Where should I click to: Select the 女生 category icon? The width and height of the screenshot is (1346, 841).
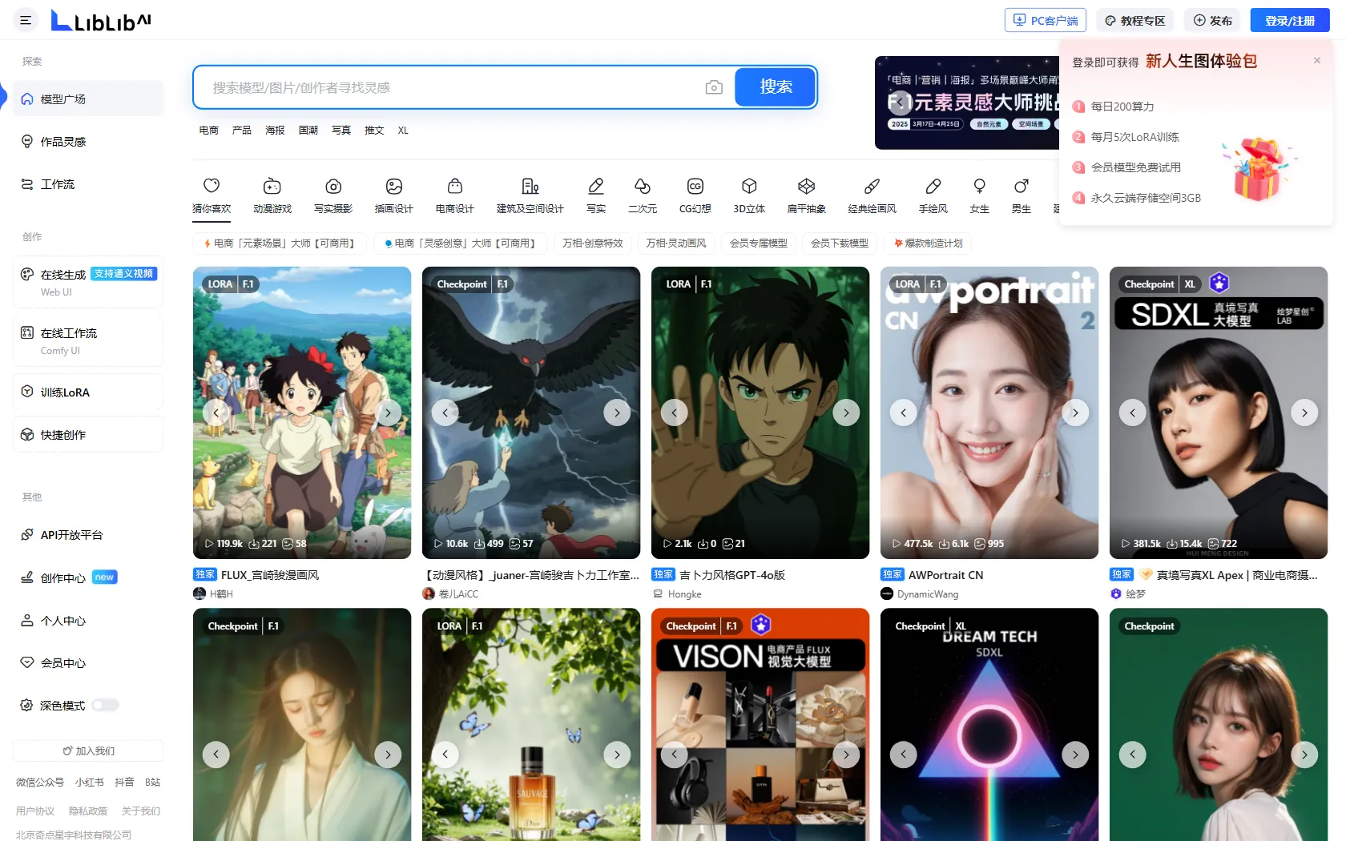pos(980,195)
